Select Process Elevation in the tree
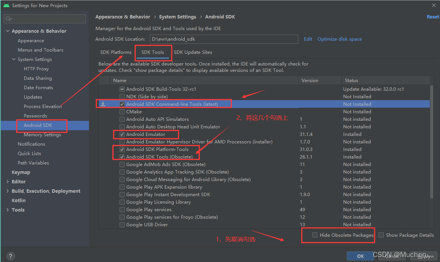This screenshot has width=440, height=262. [43, 107]
